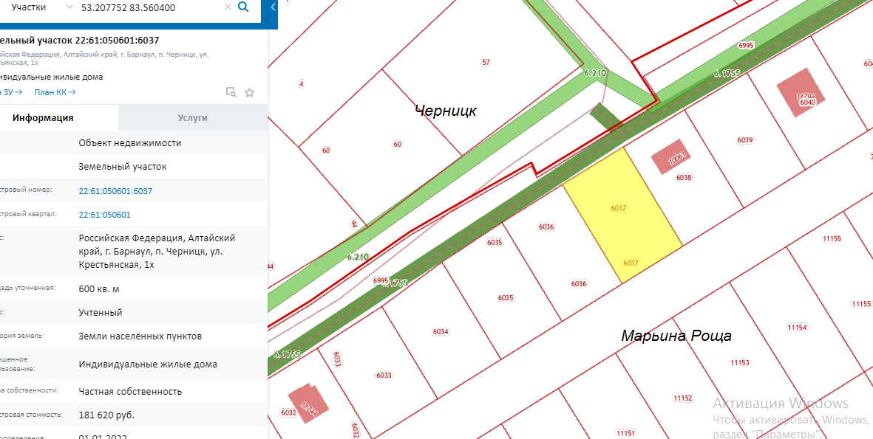
Task: Click parcel label 6038 on the map
Action: (x=684, y=178)
